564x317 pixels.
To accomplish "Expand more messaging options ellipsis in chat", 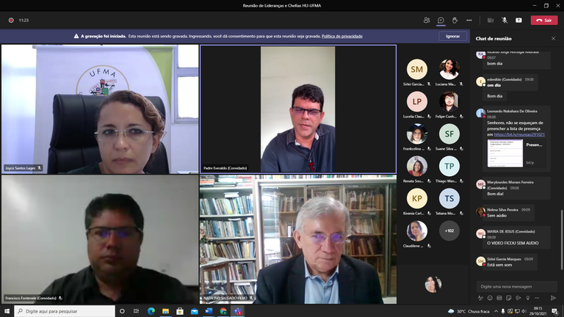I will (x=537, y=298).
